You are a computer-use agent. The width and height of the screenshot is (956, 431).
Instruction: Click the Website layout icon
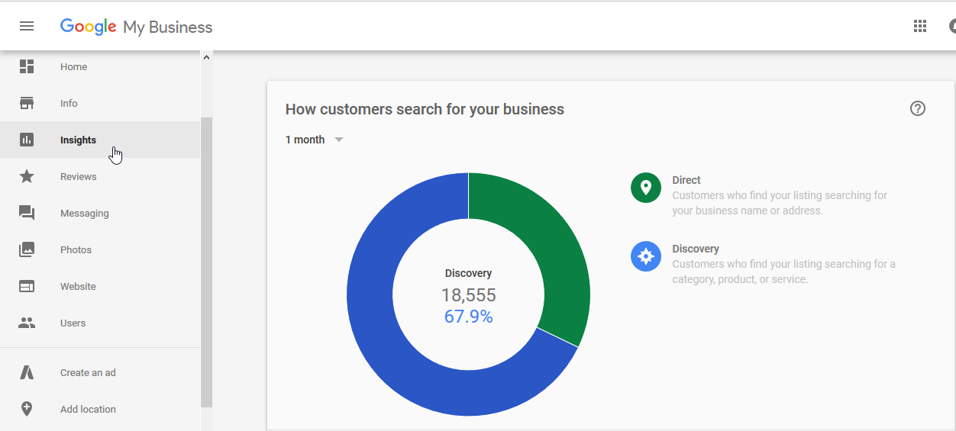[27, 286]
